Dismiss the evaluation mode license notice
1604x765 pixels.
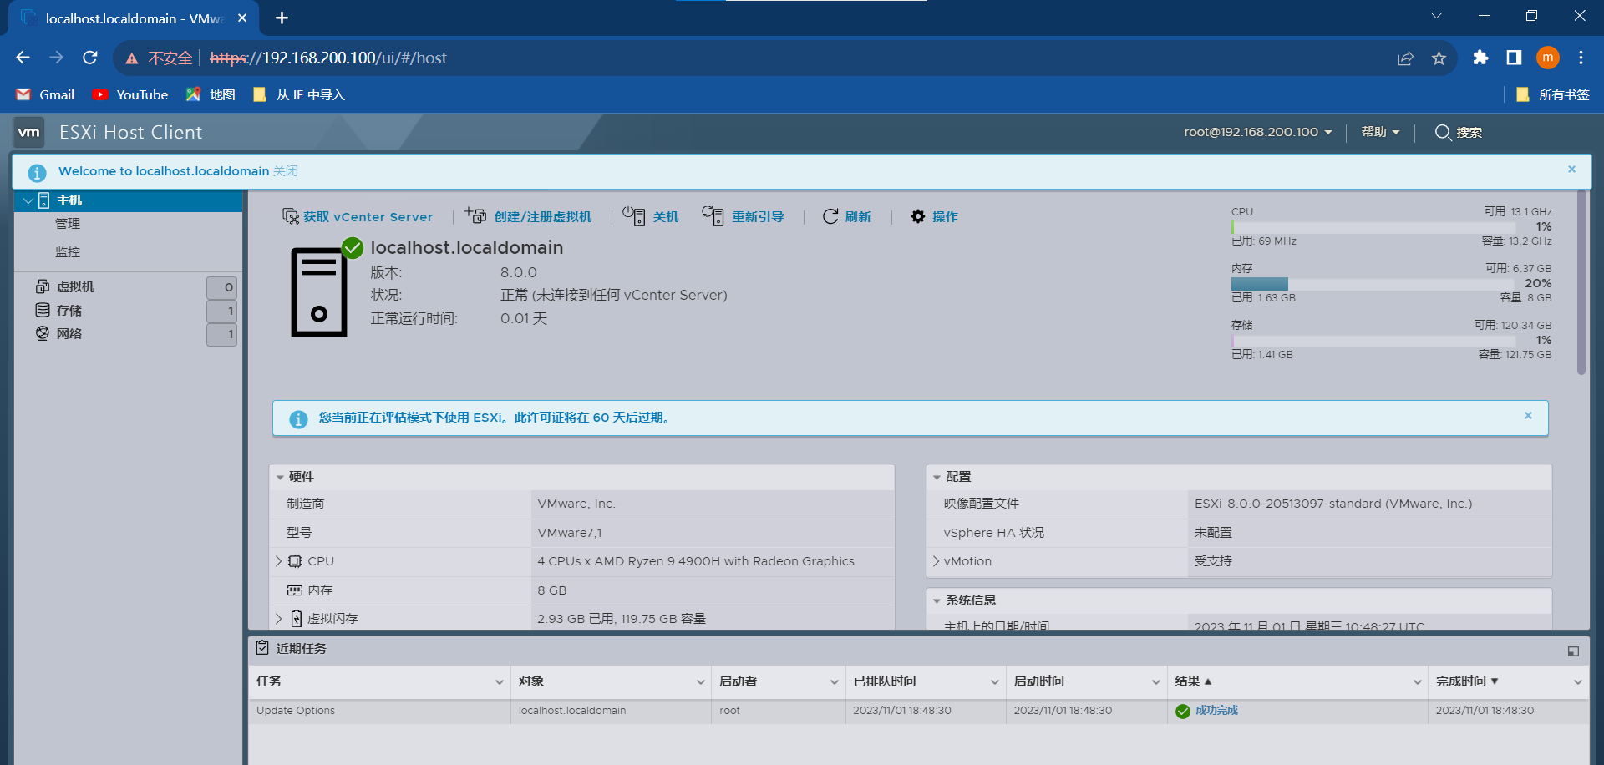click(x=1528, y=416)
